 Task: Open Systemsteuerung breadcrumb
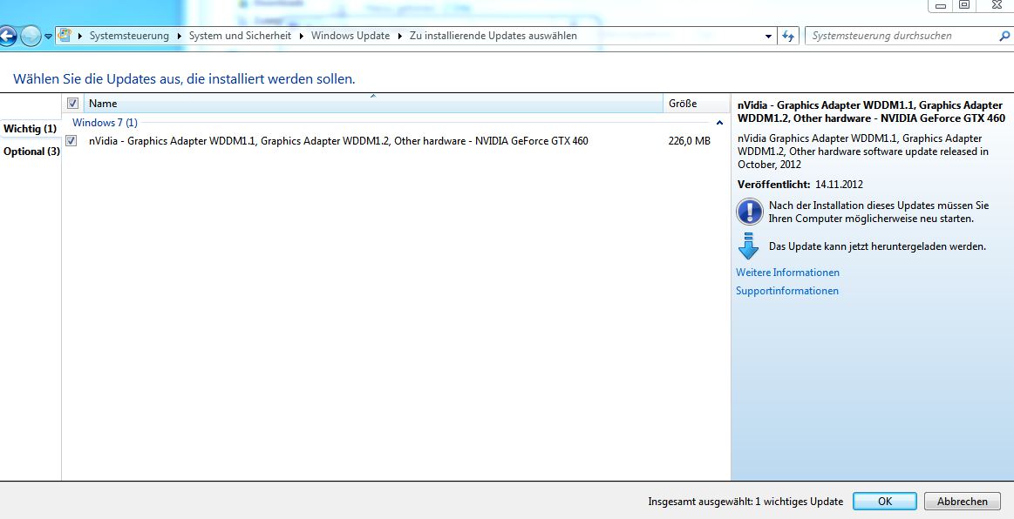tap(129, 37)
